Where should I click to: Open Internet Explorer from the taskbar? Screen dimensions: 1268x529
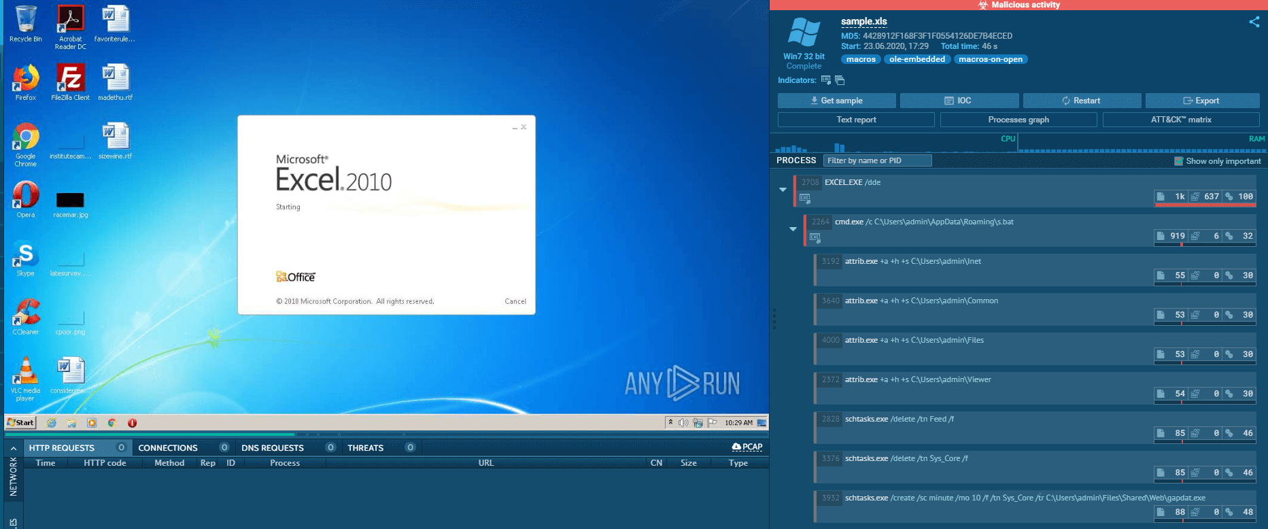click(x=52, y=423)
